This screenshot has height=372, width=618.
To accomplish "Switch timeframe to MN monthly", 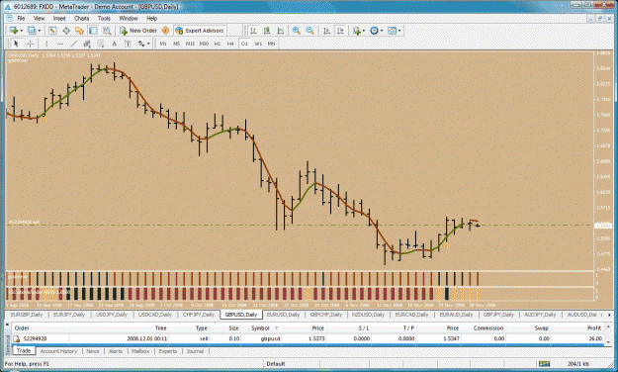I will pos(271,44).
